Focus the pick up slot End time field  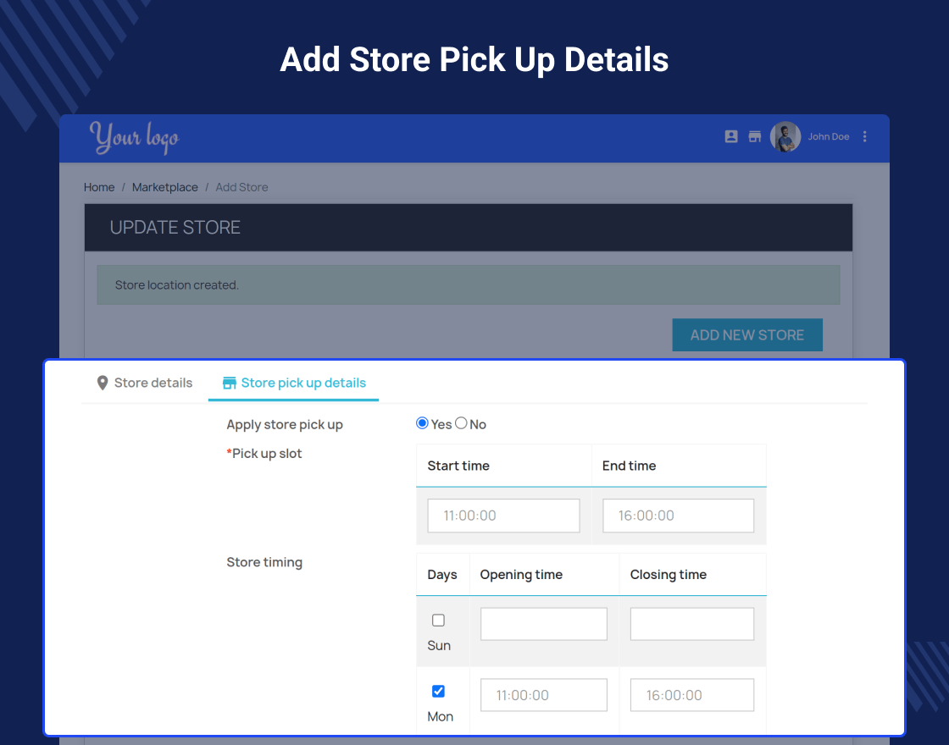tap(679, 516)
